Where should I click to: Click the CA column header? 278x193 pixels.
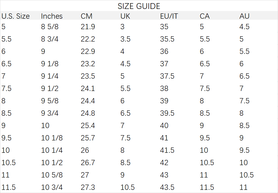pos(204,16)
